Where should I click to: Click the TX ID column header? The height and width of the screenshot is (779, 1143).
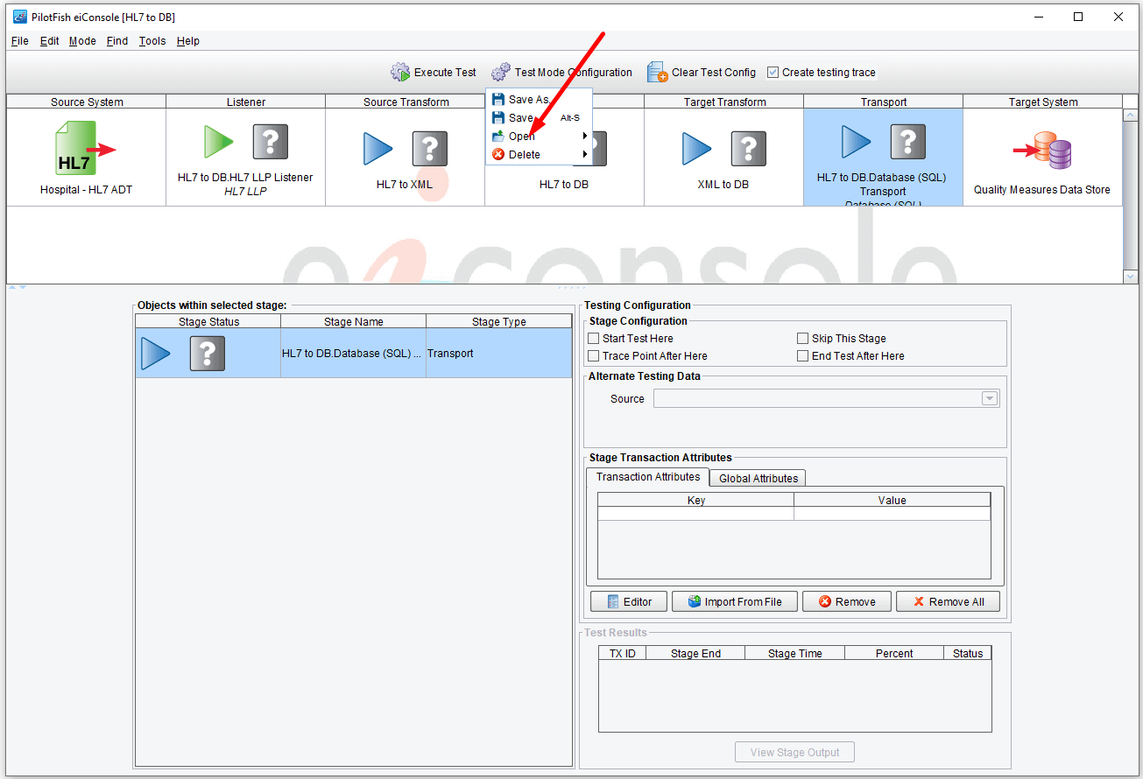[623, 654]
